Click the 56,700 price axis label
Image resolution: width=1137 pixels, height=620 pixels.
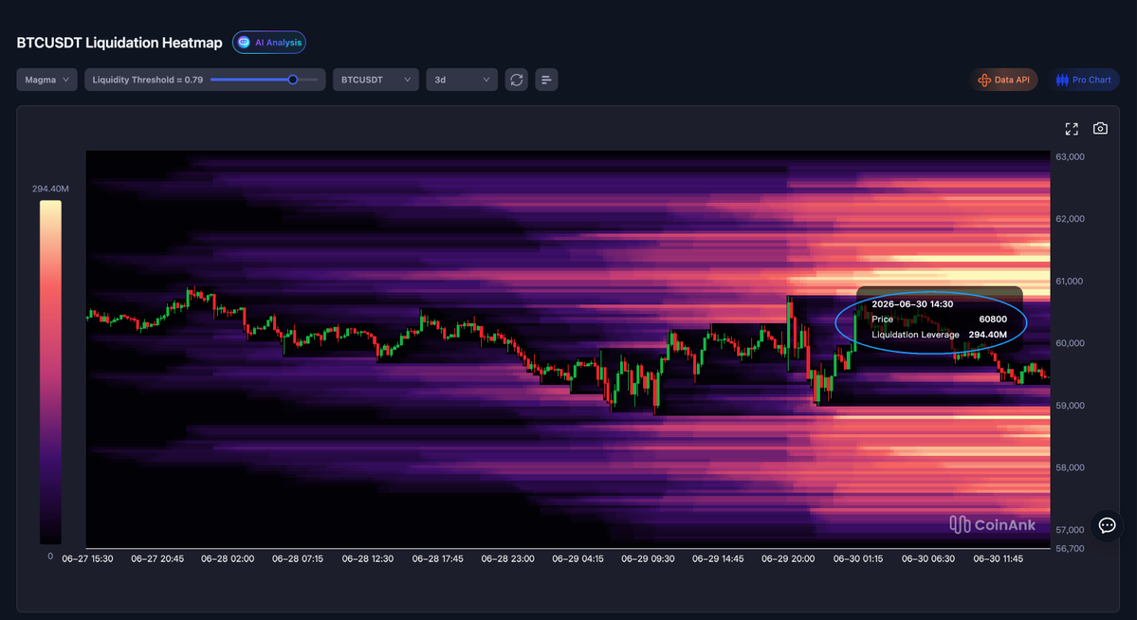[1070, 549]
